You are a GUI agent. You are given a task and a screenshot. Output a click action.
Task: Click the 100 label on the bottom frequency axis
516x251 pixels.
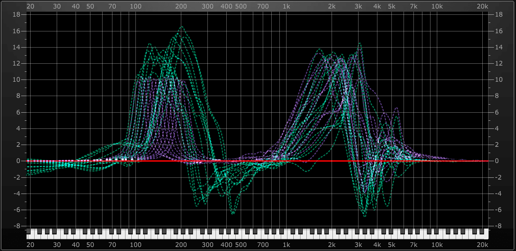click(x=135, y=245)
